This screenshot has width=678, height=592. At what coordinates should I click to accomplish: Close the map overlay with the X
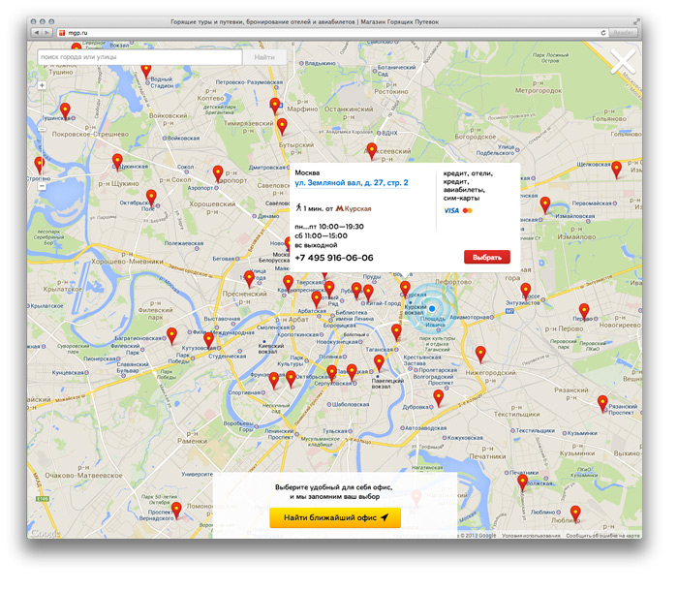(625, 62)
